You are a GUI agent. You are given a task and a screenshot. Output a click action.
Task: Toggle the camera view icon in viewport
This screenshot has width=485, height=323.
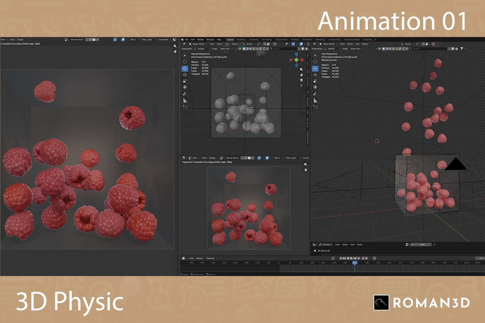pos(301,80)
